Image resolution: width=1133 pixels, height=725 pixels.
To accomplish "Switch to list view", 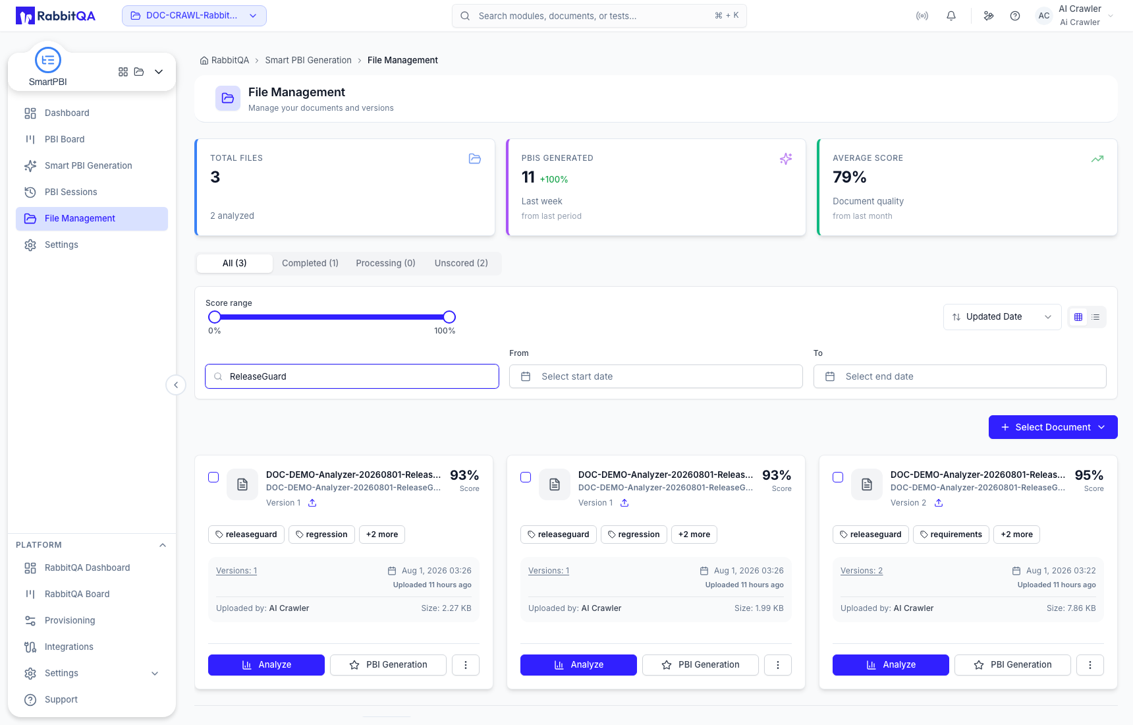I will pyautogui.click(x=1095, y=317).
